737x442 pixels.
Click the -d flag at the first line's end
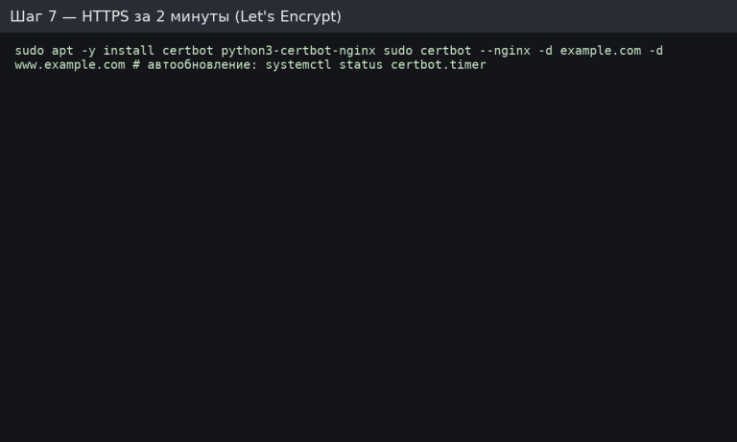[x=655, y=50]
